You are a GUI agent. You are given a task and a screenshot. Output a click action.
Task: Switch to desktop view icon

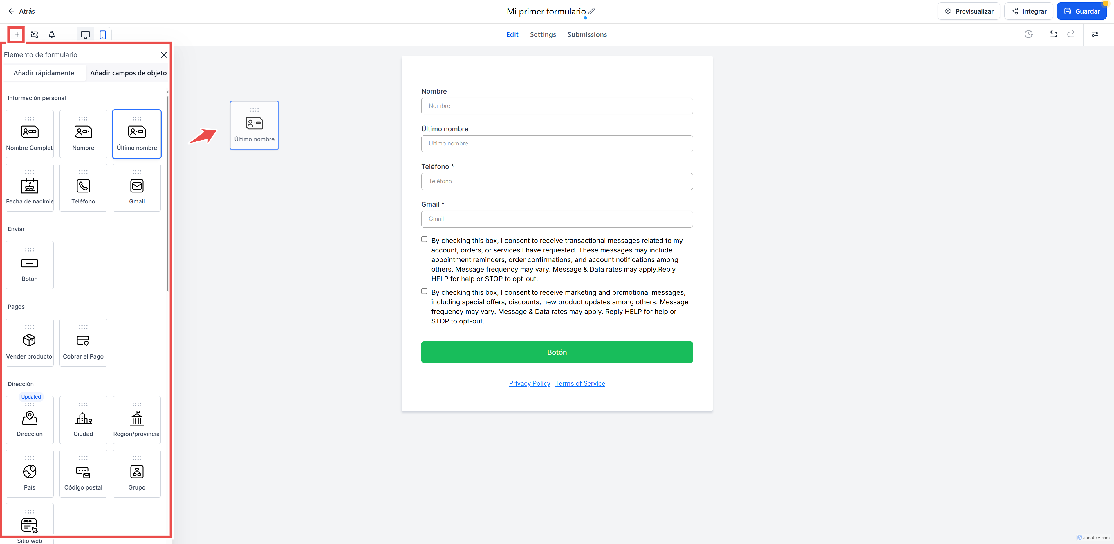(85, 34)
